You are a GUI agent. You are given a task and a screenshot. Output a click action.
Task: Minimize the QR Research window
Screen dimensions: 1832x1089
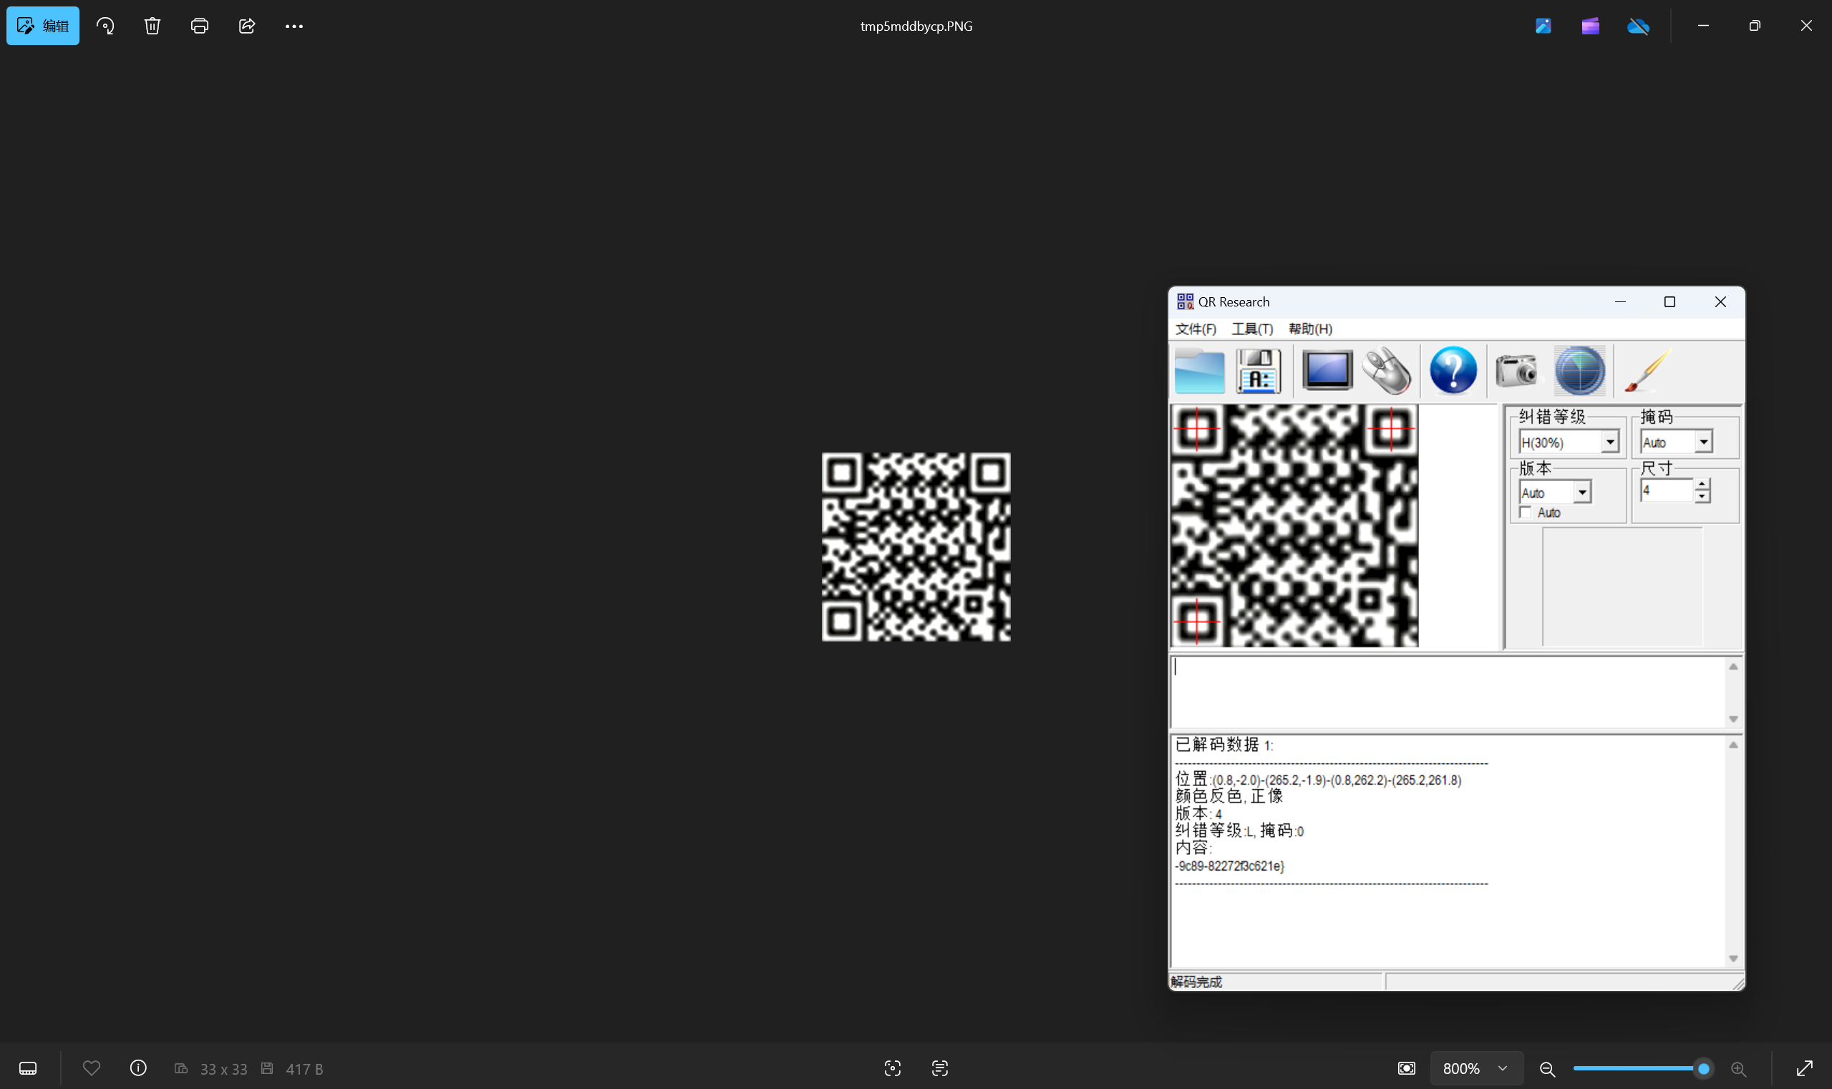(1620, 301)
